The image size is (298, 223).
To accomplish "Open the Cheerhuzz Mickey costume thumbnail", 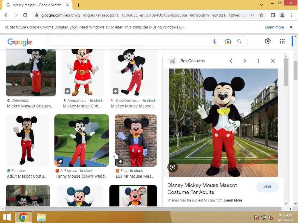I will click(31, 72).
